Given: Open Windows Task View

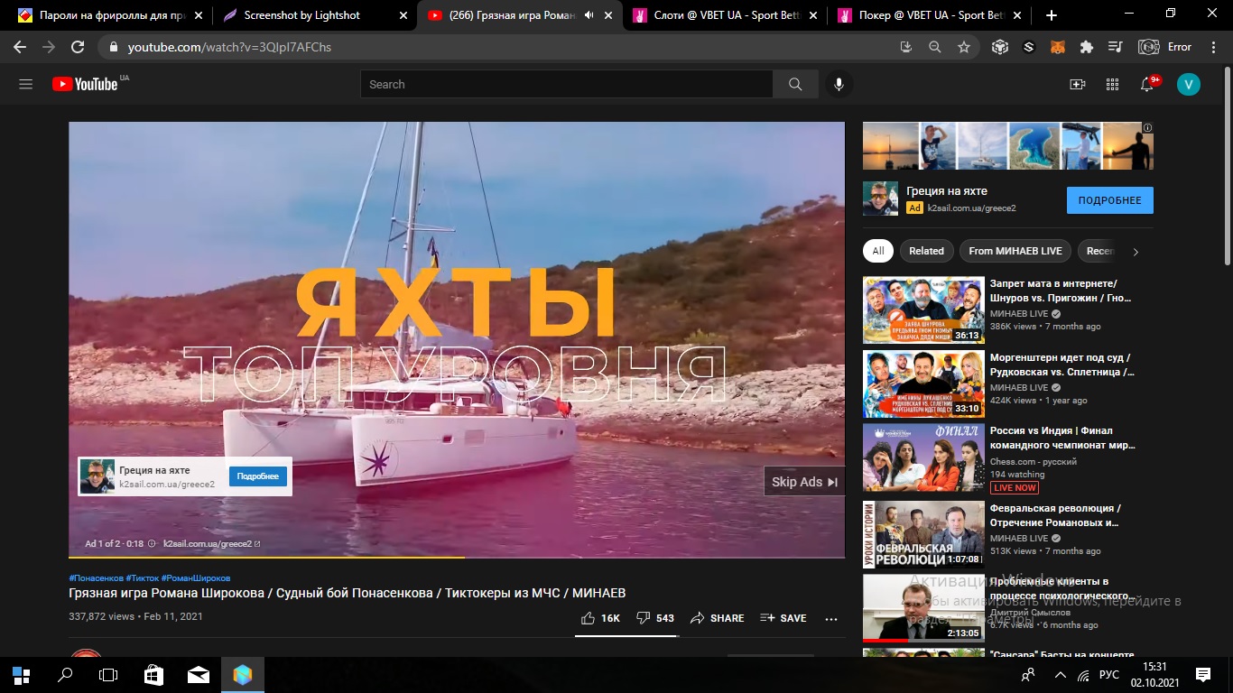Looking at the screenshot, I should click(x=108, y=674).
